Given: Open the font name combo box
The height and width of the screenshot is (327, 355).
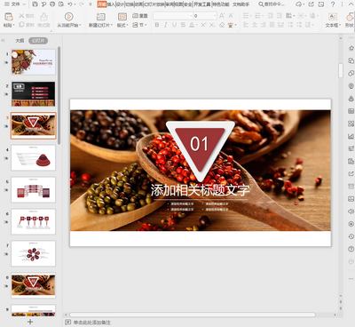Looking at the screenshot, I should 173,16.
